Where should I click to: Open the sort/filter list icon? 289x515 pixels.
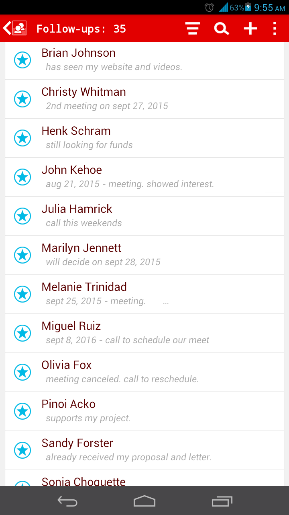tap(193, 29)
